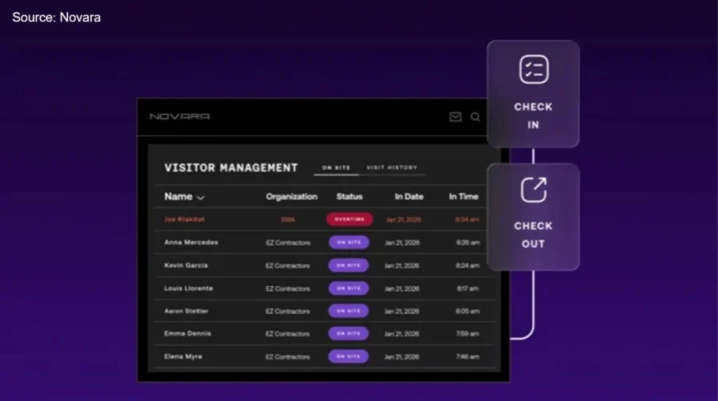This screenshot has height=401, width=718.
Task: Click the Check In checklist icon
Action: [534, 69]
